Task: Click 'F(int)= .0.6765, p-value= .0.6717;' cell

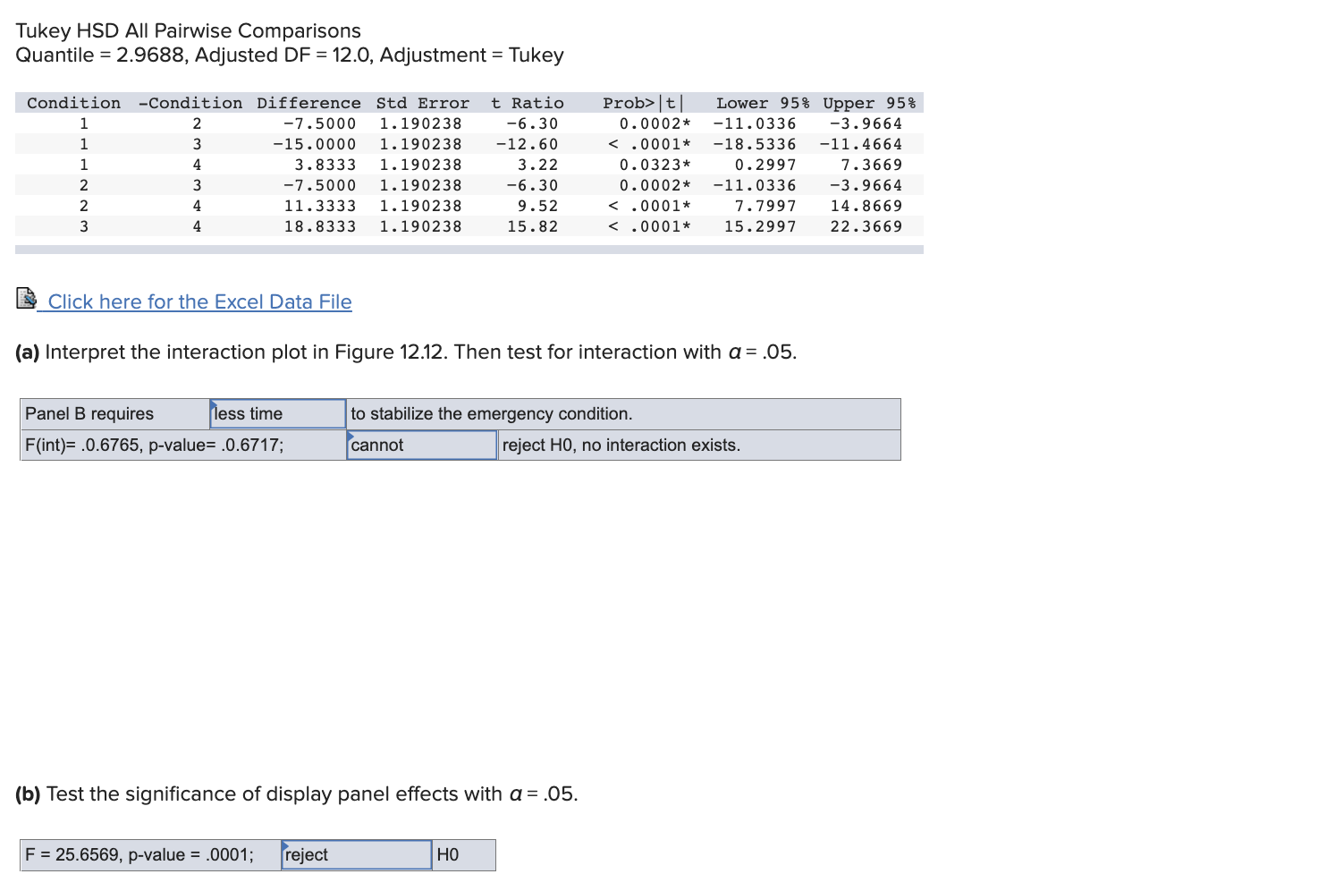Action: 183,445
